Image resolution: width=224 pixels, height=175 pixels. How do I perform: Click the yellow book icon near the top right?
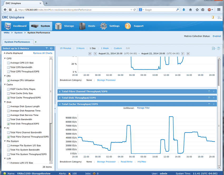pyautogui.click(x=213, y=17)
